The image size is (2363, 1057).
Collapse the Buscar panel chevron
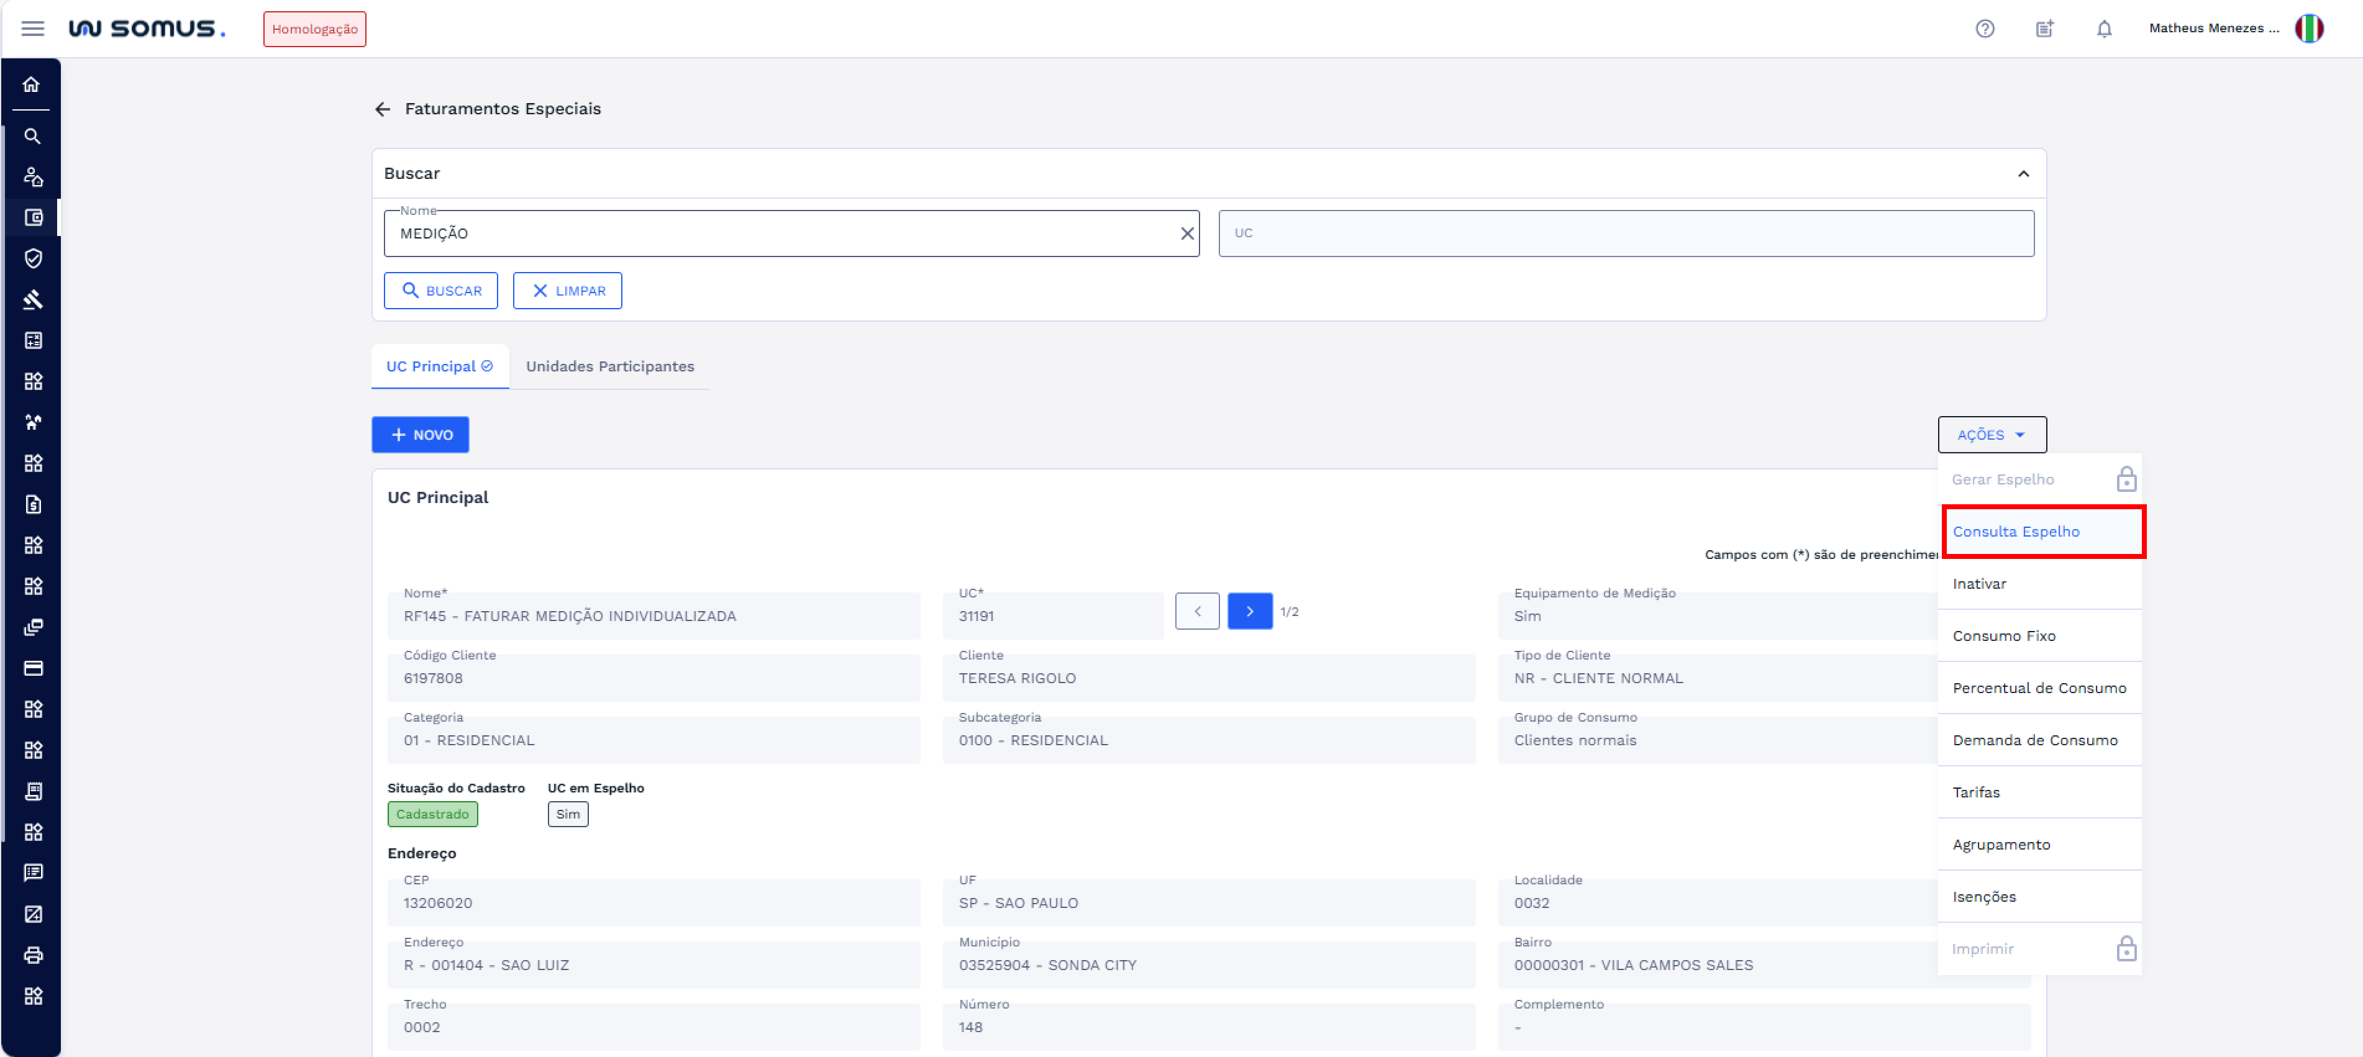2023,174
